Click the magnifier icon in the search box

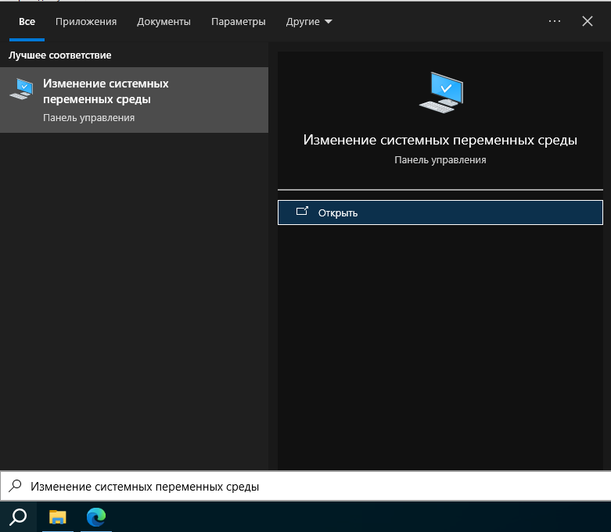[x=15, y=486]
